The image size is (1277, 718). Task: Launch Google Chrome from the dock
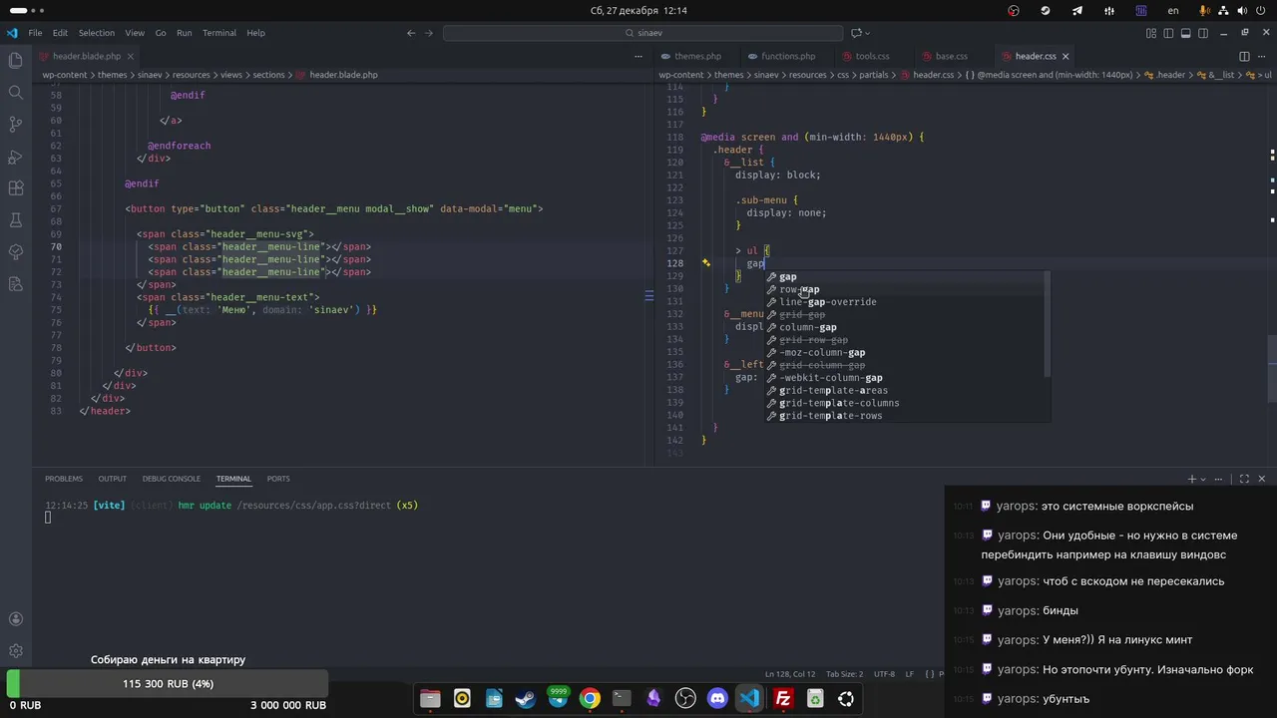click(x=590, y=699)
